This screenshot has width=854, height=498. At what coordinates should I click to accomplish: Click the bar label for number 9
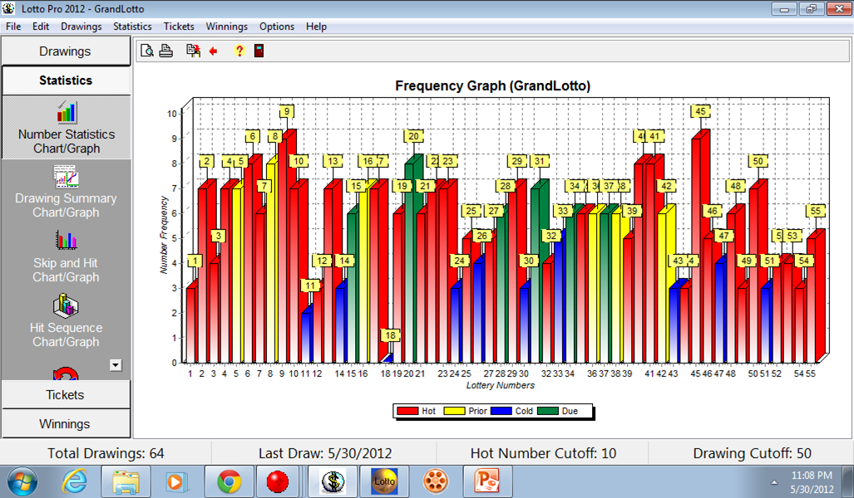tap(287, 111)
